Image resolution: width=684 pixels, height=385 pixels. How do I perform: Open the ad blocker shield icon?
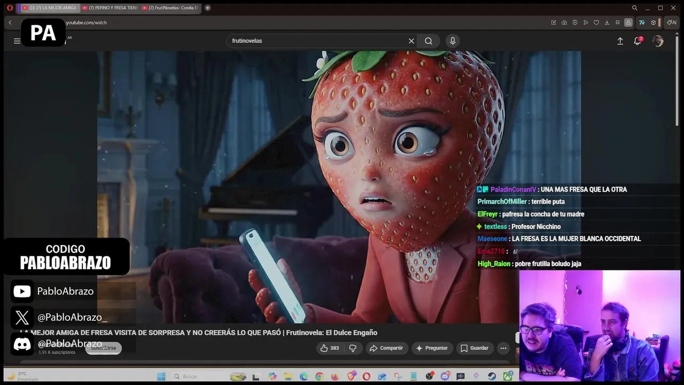[575, 22]
